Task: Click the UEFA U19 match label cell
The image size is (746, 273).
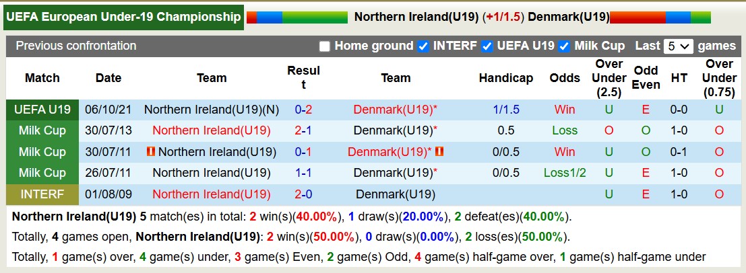Action: [42, 110]
